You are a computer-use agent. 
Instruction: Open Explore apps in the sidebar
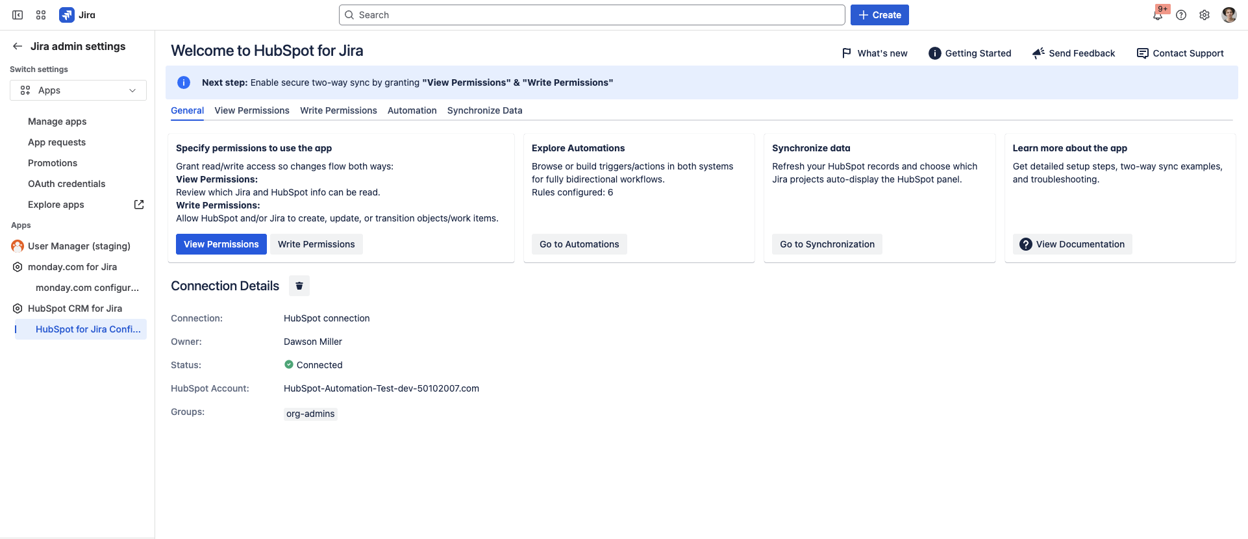click(x=56, y=205)
